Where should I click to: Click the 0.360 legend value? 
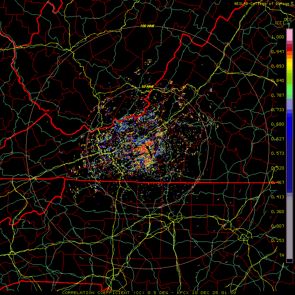(278, 212)
